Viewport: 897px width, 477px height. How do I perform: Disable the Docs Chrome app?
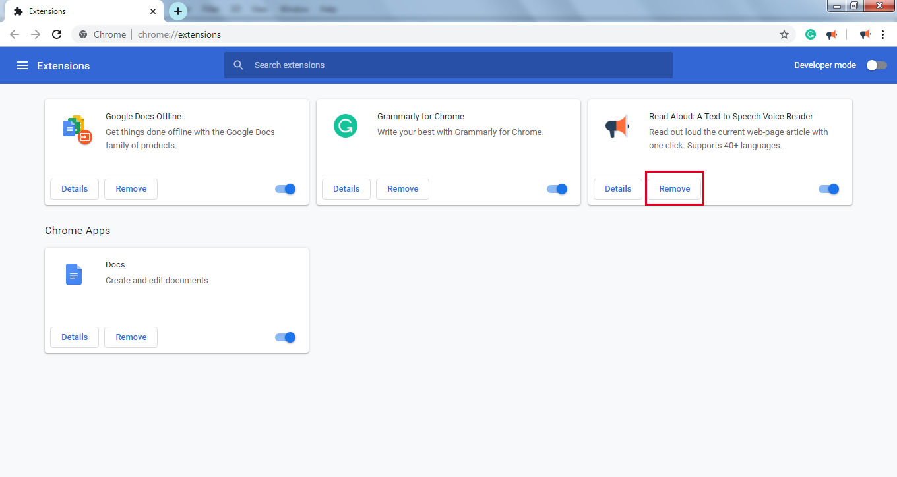pyautogui.click(x=285, y=337)
